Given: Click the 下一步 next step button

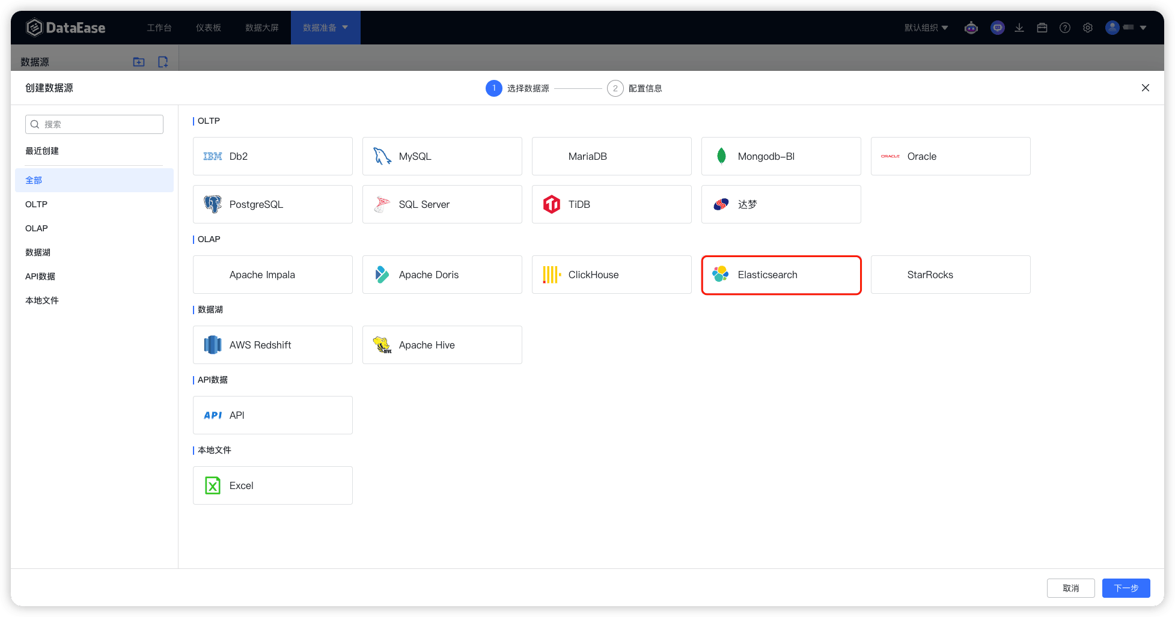Looking at the screenshot, I should tap(1126, 588).
